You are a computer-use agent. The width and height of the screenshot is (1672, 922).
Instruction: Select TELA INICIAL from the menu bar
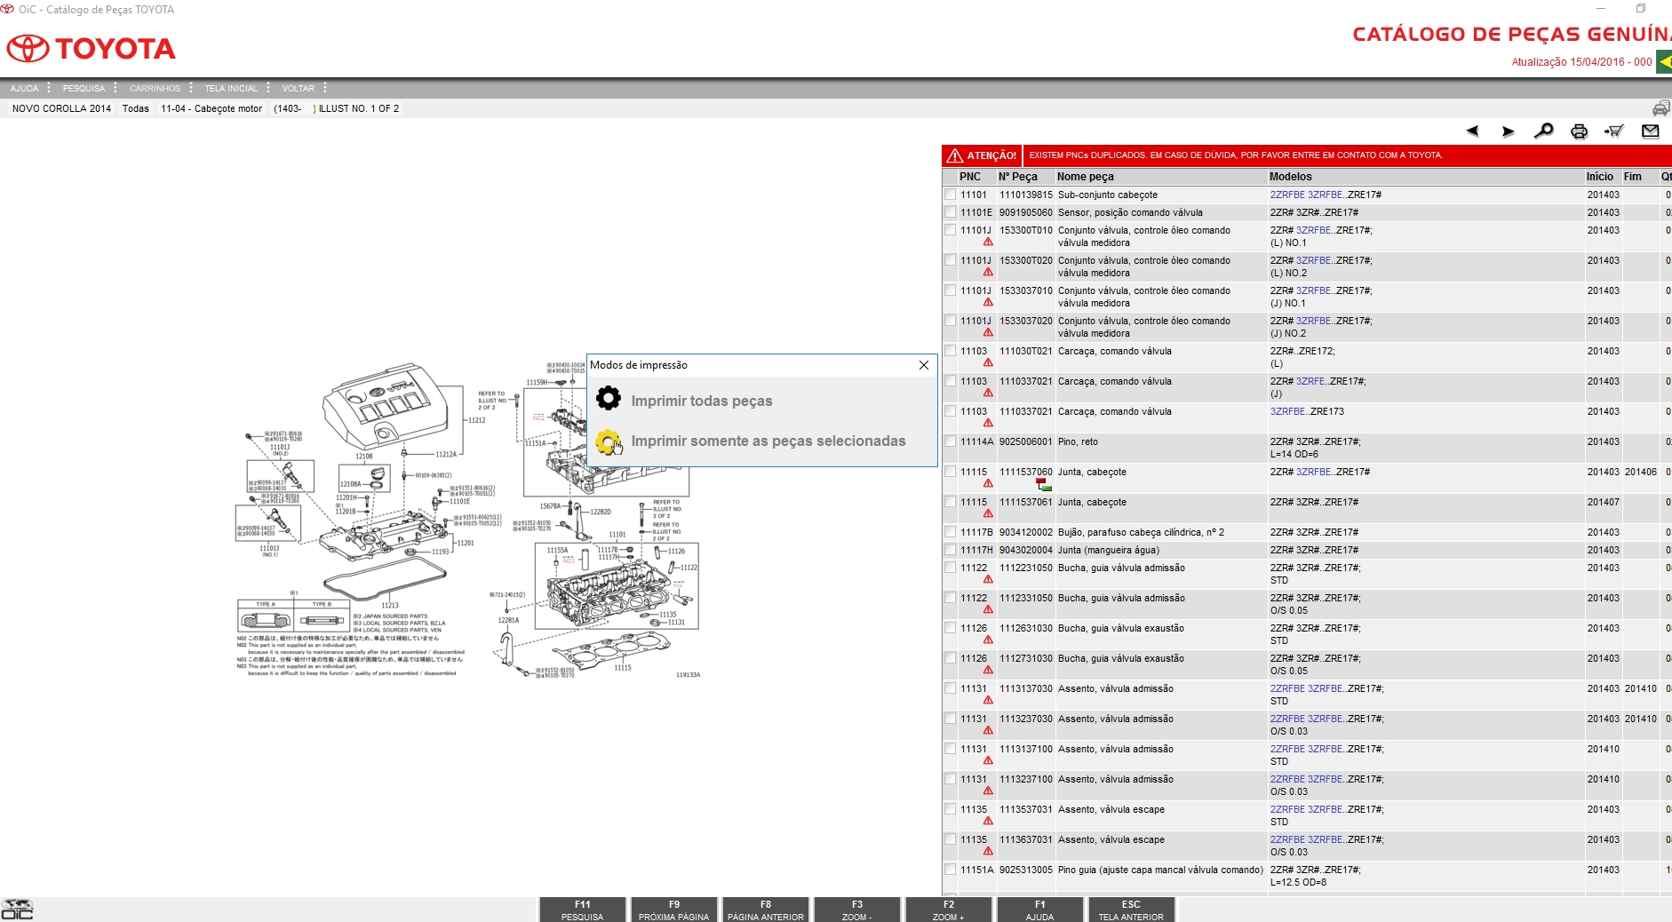(230, 88)
